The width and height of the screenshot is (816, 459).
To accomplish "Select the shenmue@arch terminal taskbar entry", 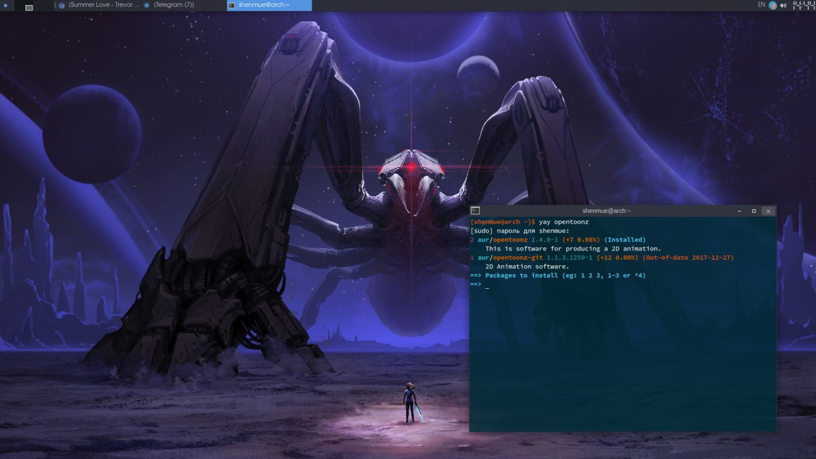I will tap(269, 5).
